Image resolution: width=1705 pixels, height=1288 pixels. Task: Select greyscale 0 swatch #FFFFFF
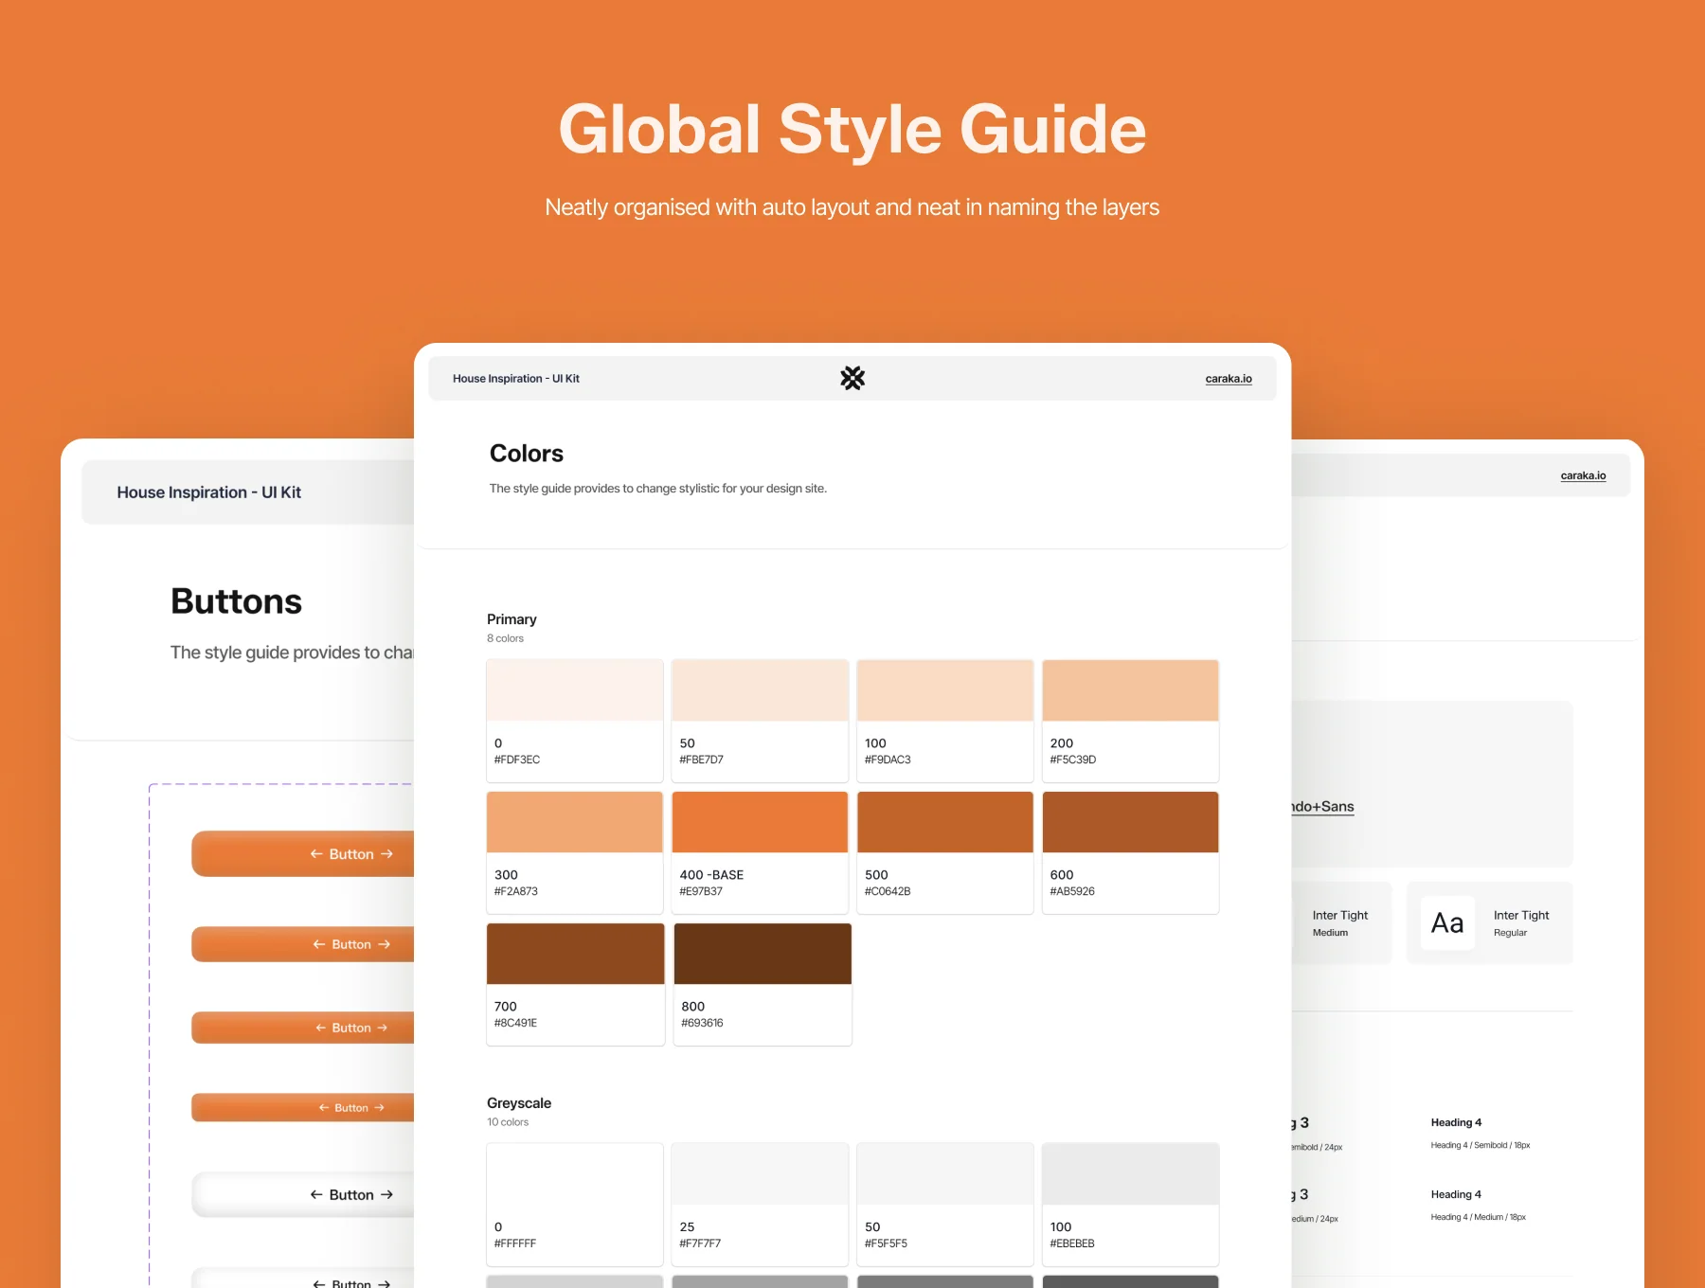click(x=575, y=1205)
